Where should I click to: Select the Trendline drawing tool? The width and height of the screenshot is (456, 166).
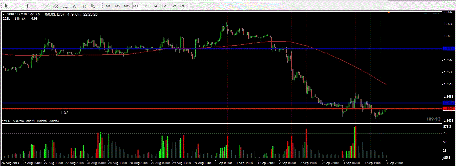46,6
